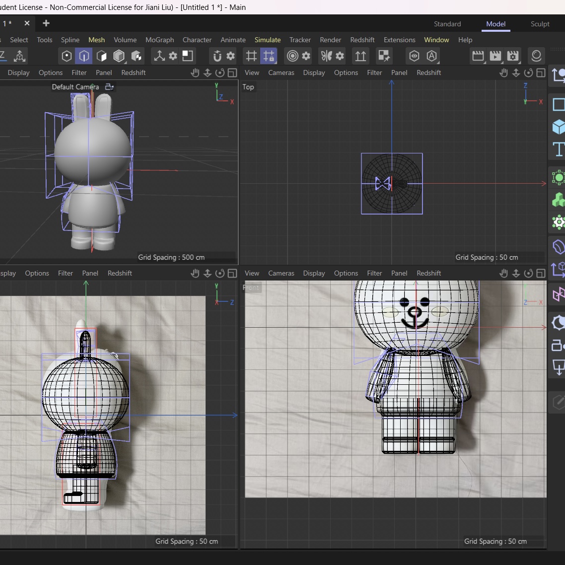565x565 pixels.
Task: Click the purple volume builder icon
Action: (559, 247)
